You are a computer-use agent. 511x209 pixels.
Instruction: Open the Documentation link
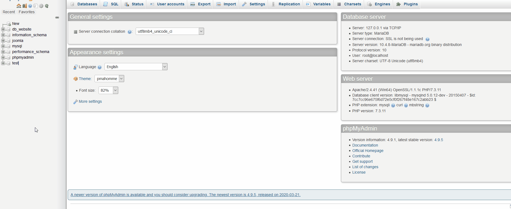tap(365, 145)
